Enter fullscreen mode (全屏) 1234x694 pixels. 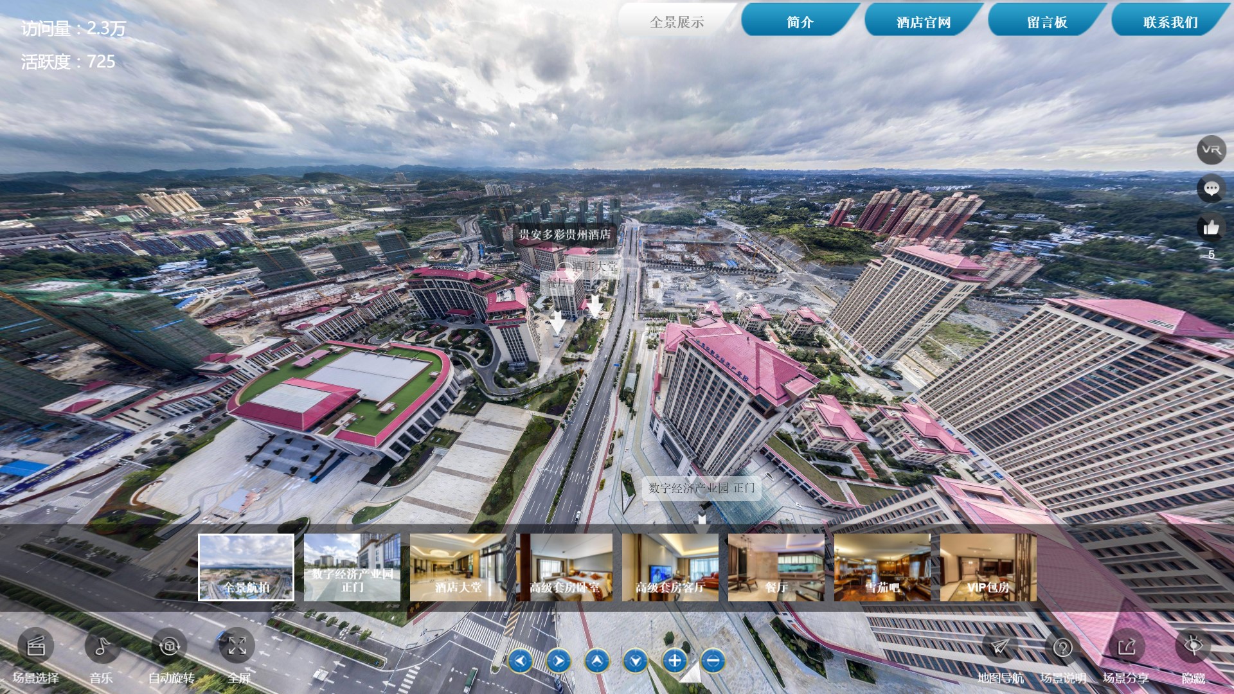[237, 646]
